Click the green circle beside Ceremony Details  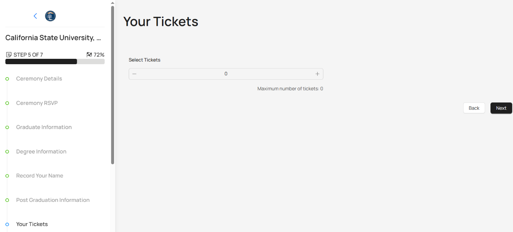7,79
